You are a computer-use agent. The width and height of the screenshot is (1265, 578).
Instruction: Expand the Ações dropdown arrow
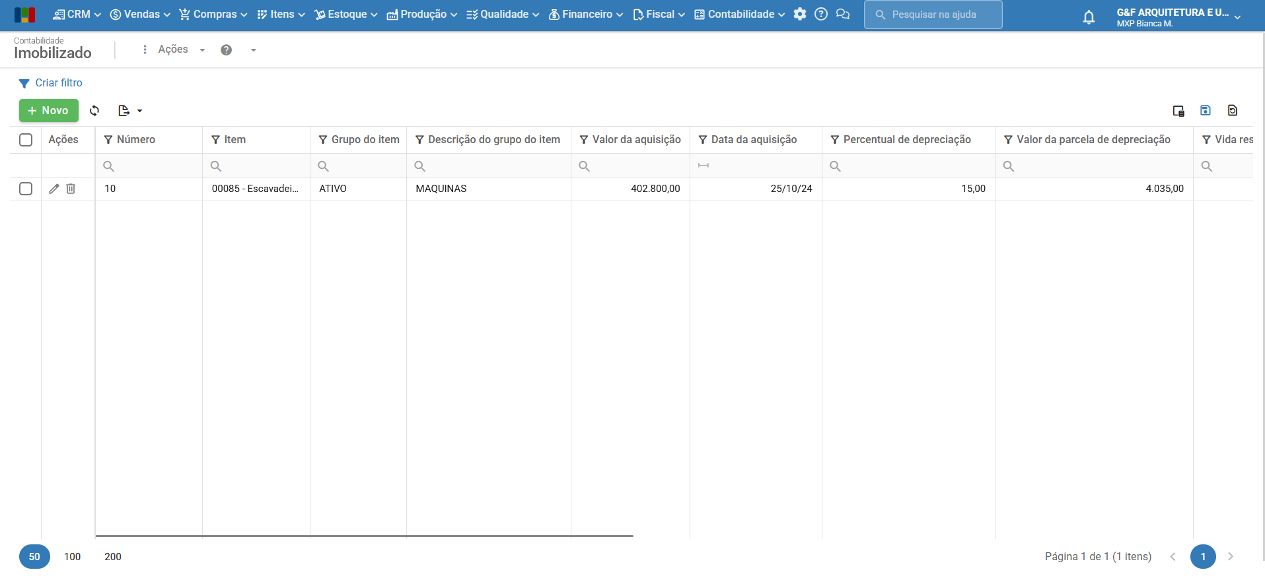202,50
